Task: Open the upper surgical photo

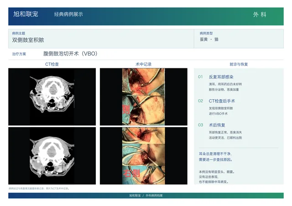Action: point(144,97)
